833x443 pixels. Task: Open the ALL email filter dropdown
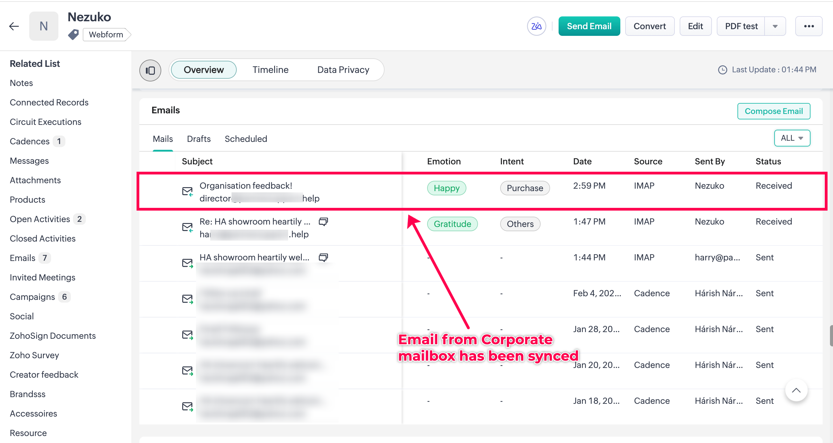pyautogui.click(x=792, y=138)
